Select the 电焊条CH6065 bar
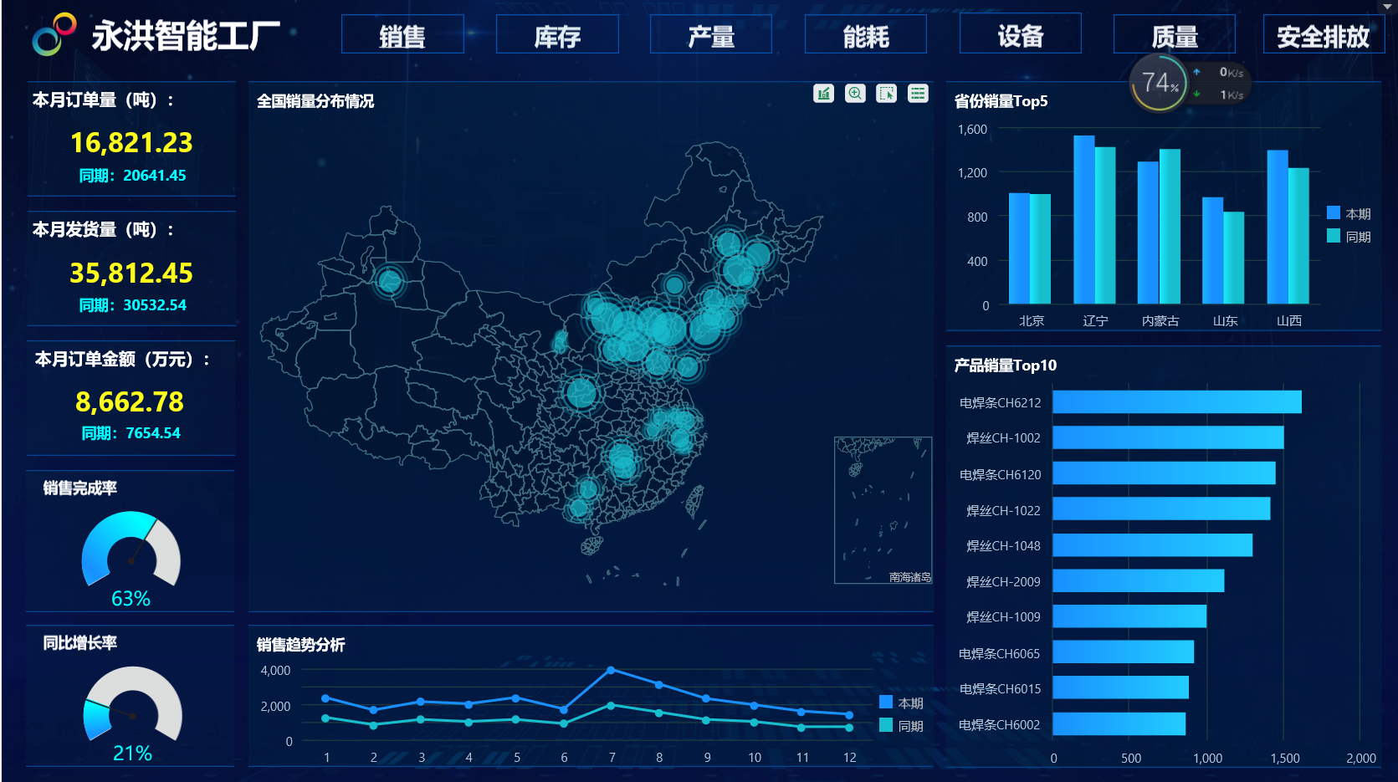 coord(1123,652)
